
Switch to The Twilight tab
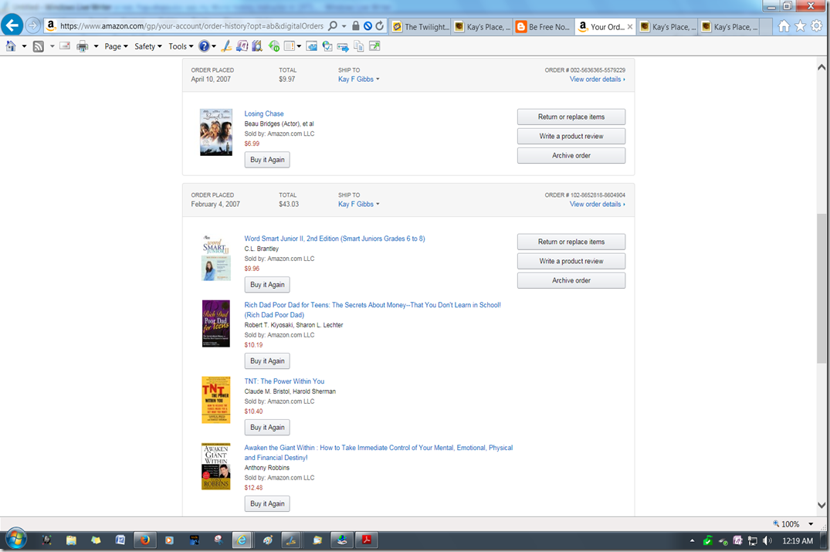point(421,27)
